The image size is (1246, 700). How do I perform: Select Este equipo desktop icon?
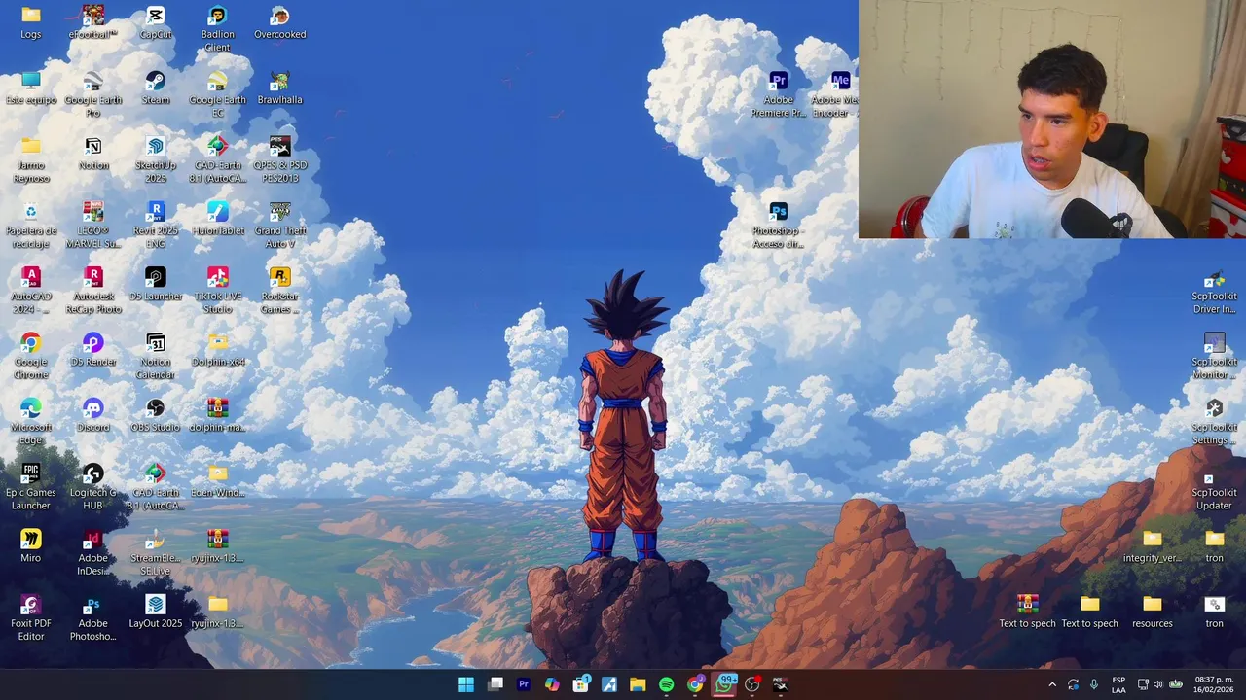click(31, 87)
